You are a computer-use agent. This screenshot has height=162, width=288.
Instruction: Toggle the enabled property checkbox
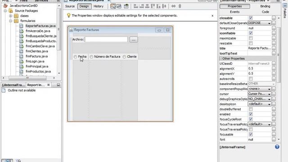click(x=251, y=114)
